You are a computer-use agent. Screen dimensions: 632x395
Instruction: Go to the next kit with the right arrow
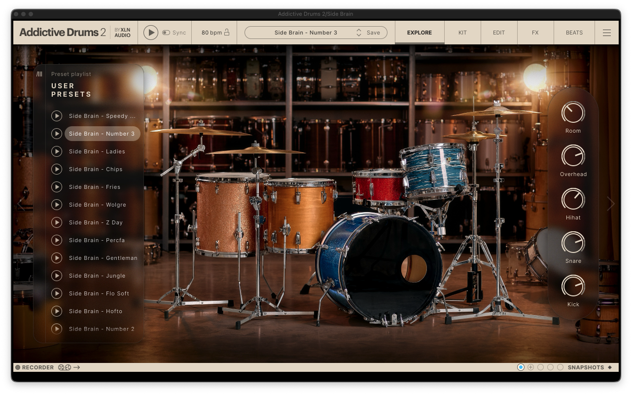(x=611, y=204)
